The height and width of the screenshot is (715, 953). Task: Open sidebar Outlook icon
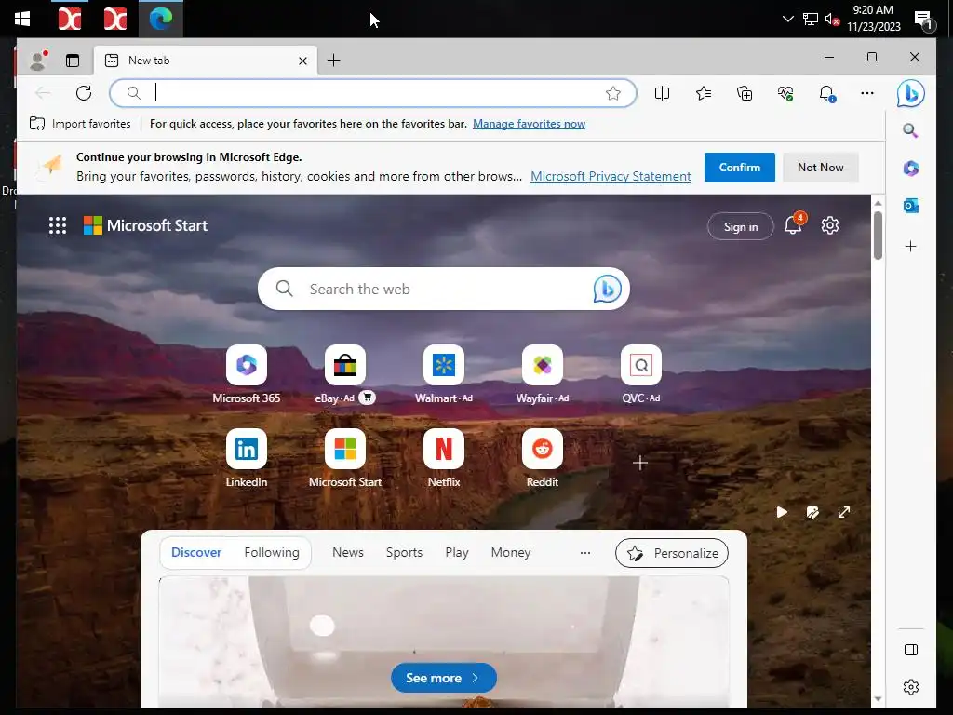tap(910, 206)
